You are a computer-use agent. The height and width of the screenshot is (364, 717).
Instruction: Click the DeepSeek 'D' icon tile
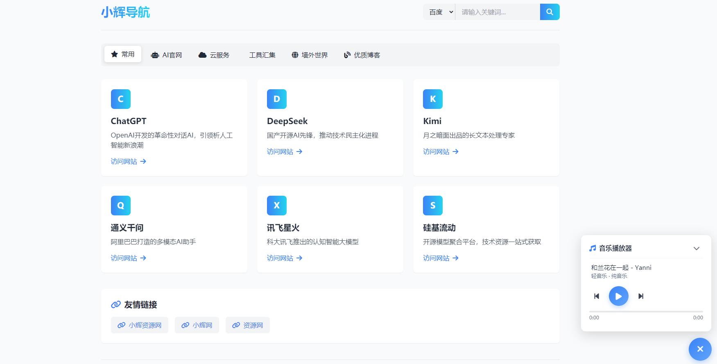pos(277,99)
